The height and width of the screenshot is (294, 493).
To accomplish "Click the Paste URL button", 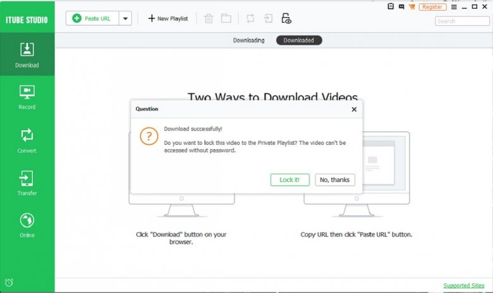I will (92, 18).
